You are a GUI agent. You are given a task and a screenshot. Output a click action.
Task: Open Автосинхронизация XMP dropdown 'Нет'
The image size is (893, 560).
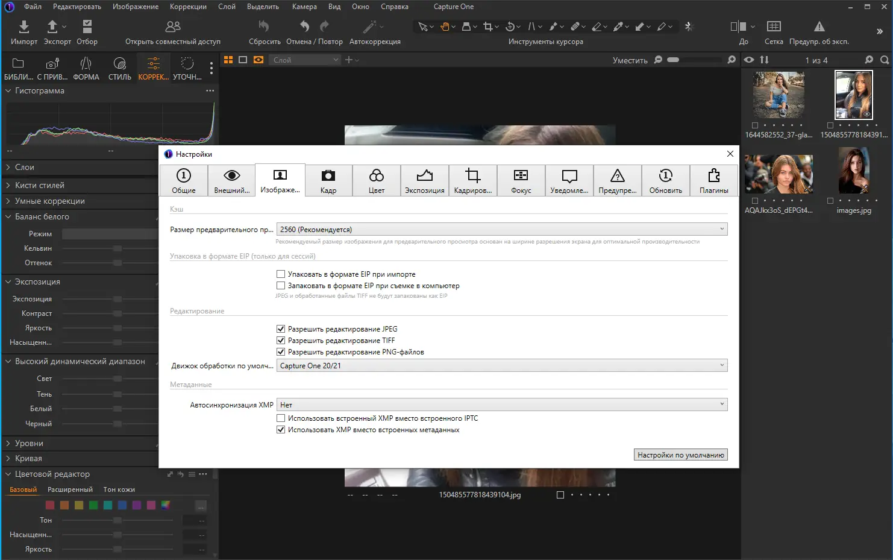point(502,405)
